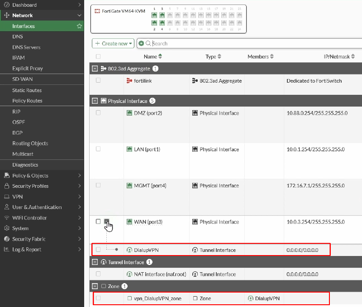
Task: Open the Create new dropdown
Action: click(113, 43)
